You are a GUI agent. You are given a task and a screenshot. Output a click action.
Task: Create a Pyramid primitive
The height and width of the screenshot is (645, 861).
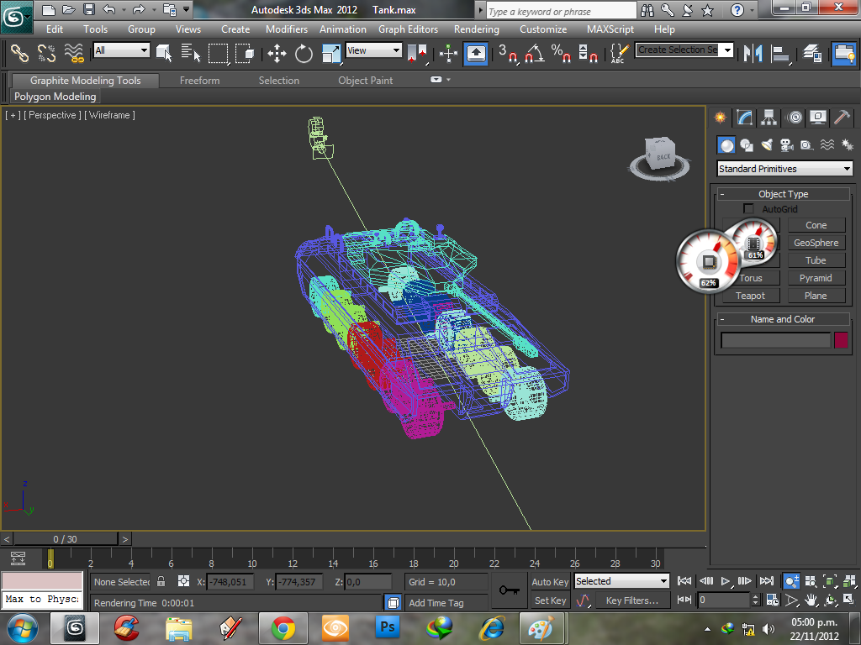tap(816, 278)
